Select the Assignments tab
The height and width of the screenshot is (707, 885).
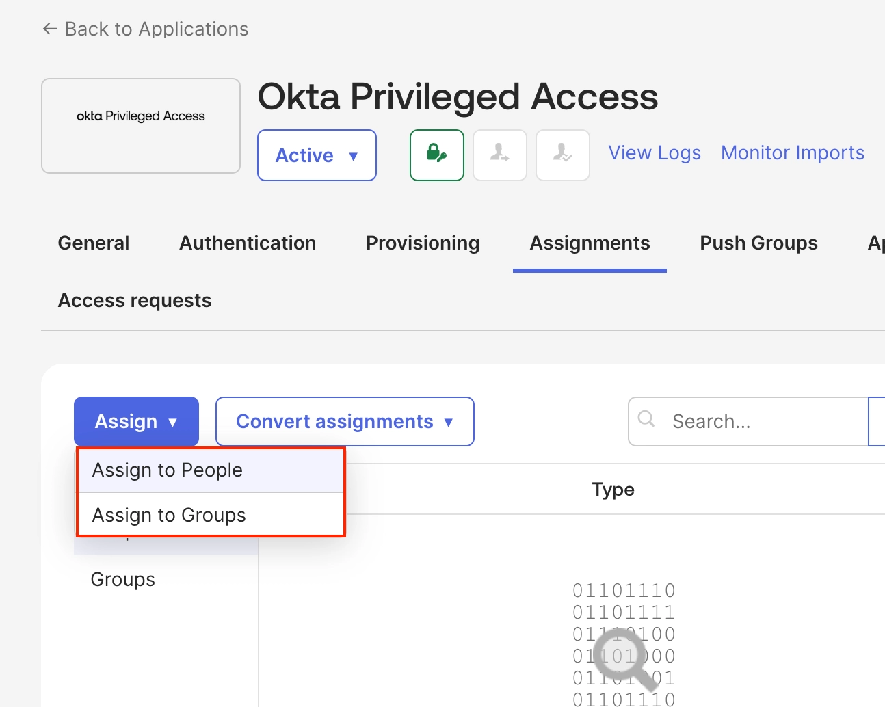click(590, 243)
